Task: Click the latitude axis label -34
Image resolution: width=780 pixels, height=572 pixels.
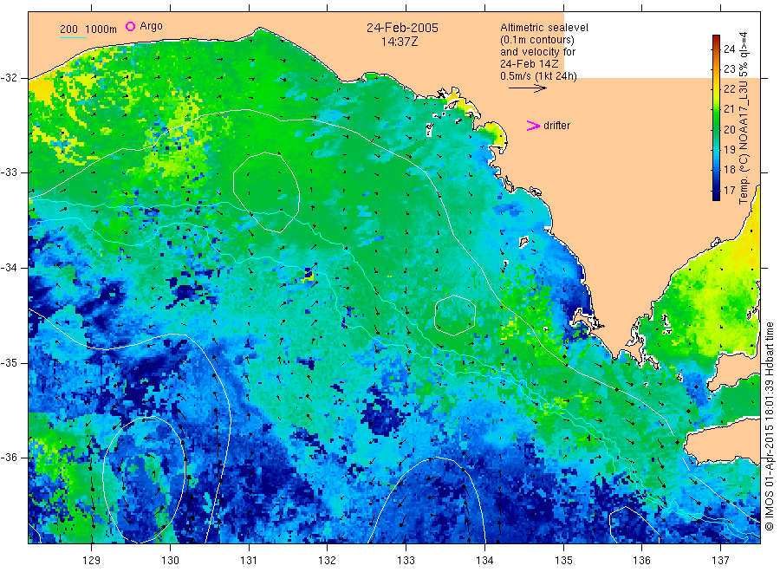Action: pos(9,268)
